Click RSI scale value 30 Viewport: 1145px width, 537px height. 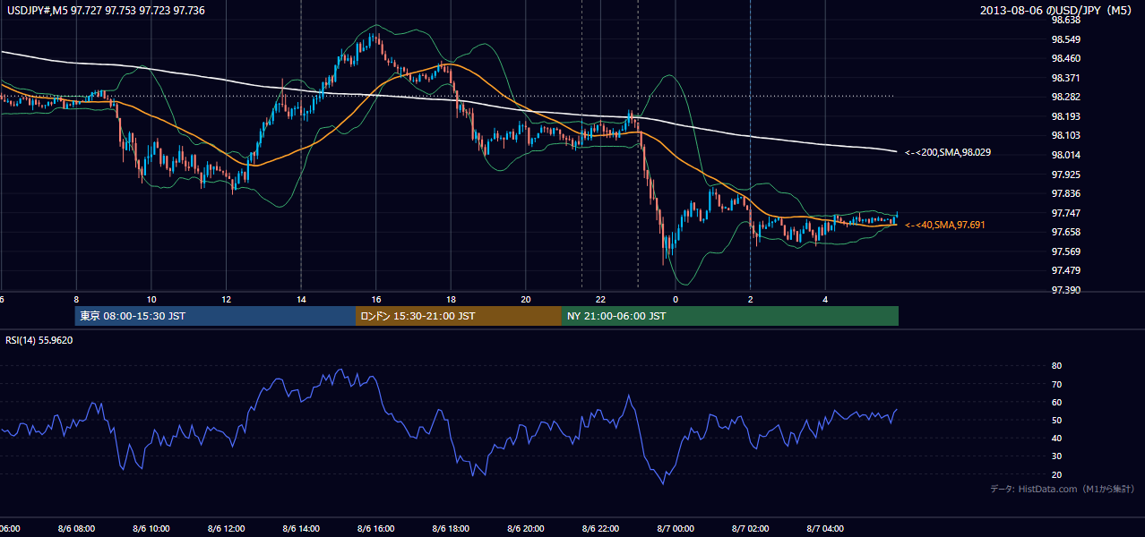click(1056, 456)
